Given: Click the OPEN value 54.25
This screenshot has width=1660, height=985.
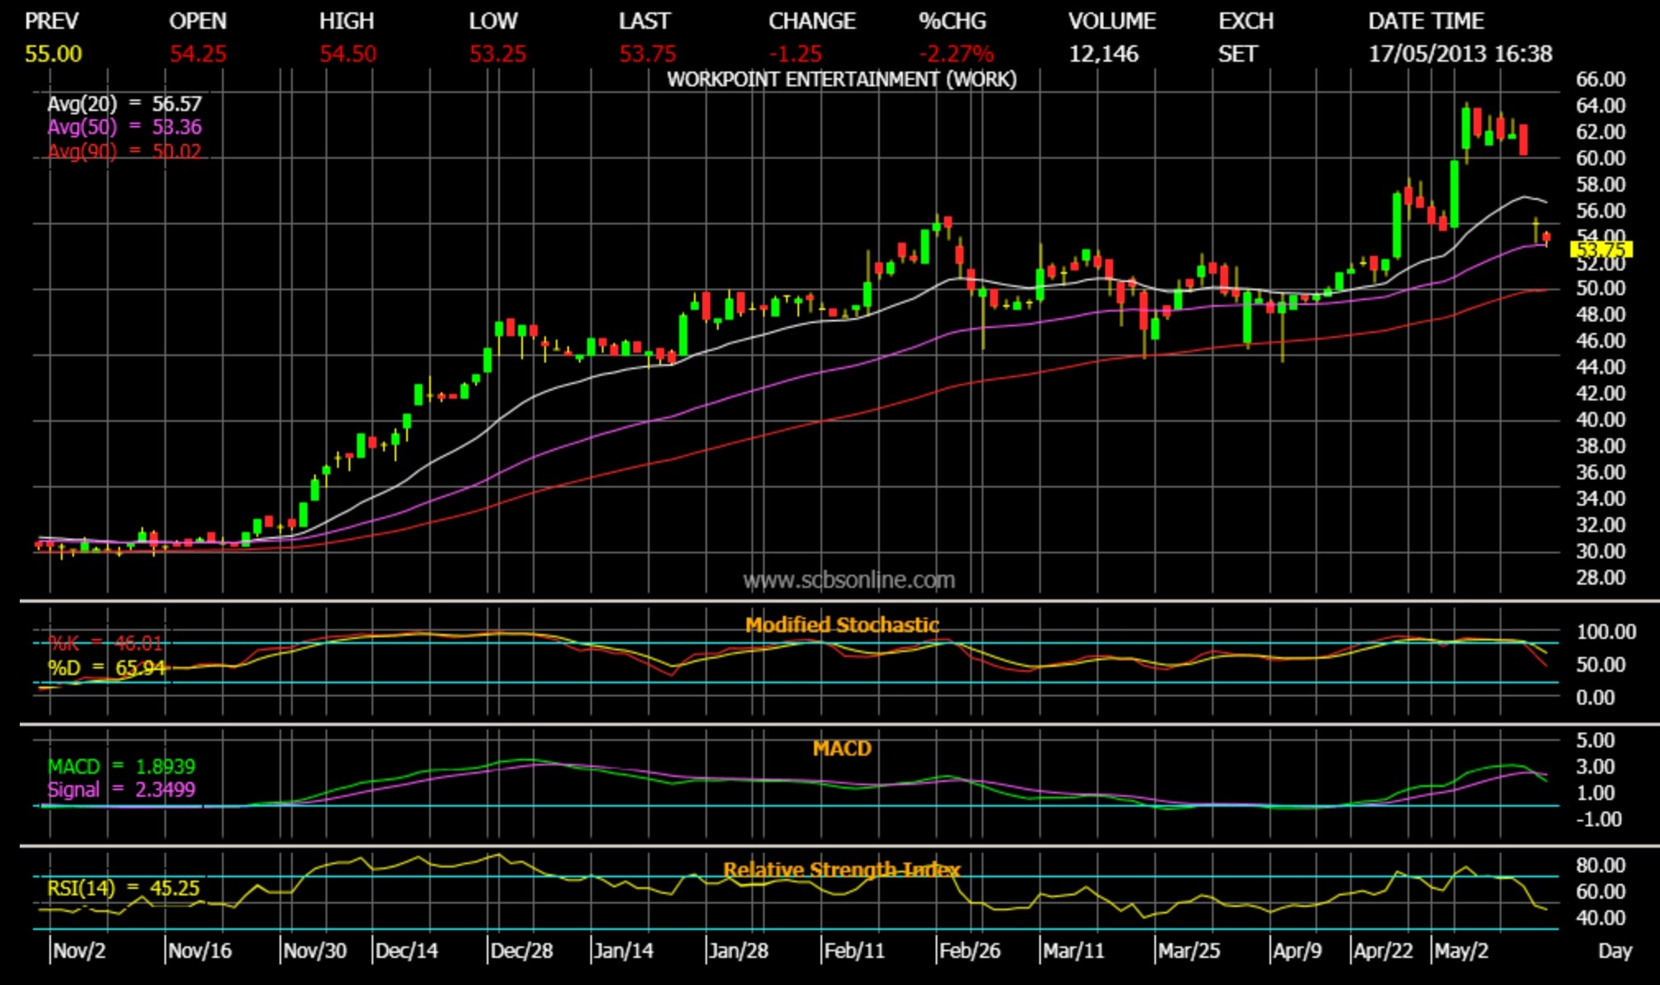Looking at the screenshot, I should [x=198, y=54].
